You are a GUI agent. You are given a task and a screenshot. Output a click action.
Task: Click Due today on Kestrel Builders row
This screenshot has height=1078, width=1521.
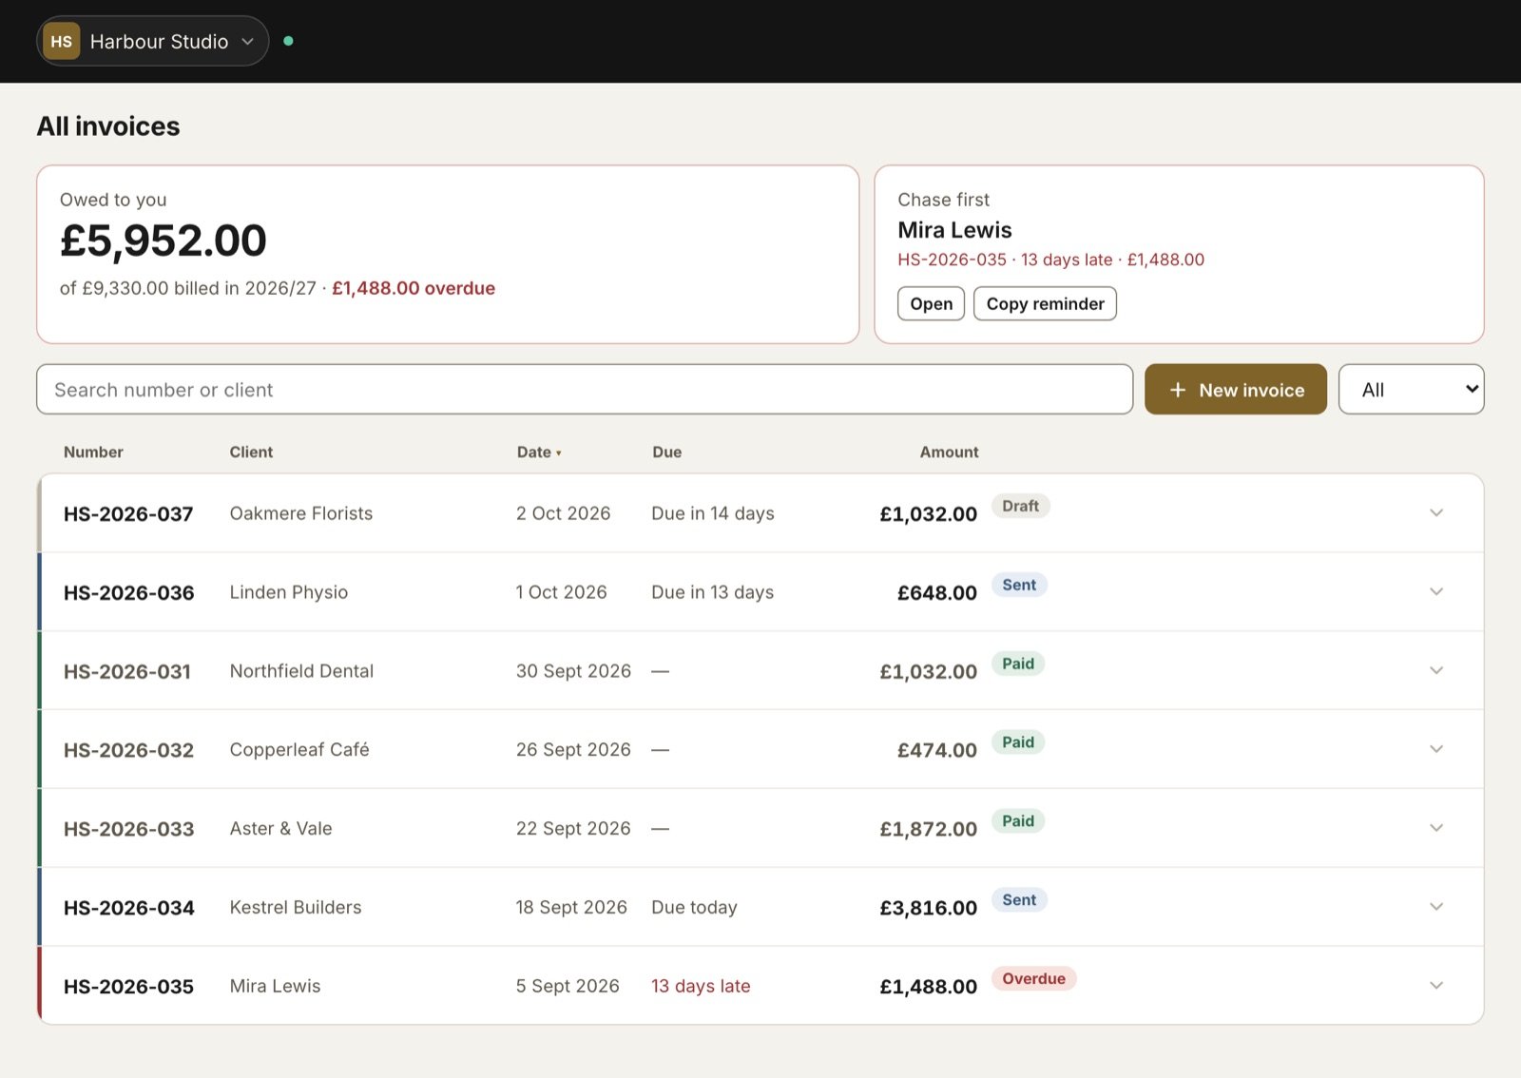(x=694, y=908)
